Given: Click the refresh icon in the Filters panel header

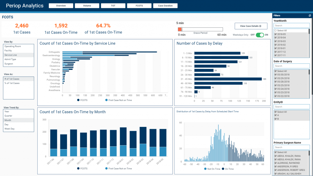Looking at the screenshot, I should [x=310, y=16].
